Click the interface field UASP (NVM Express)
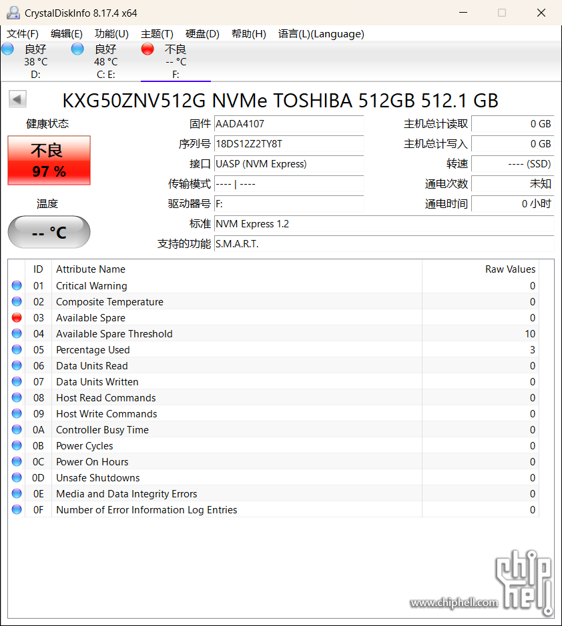This screenshot has width=562, height=626. [x=289, y=164]
